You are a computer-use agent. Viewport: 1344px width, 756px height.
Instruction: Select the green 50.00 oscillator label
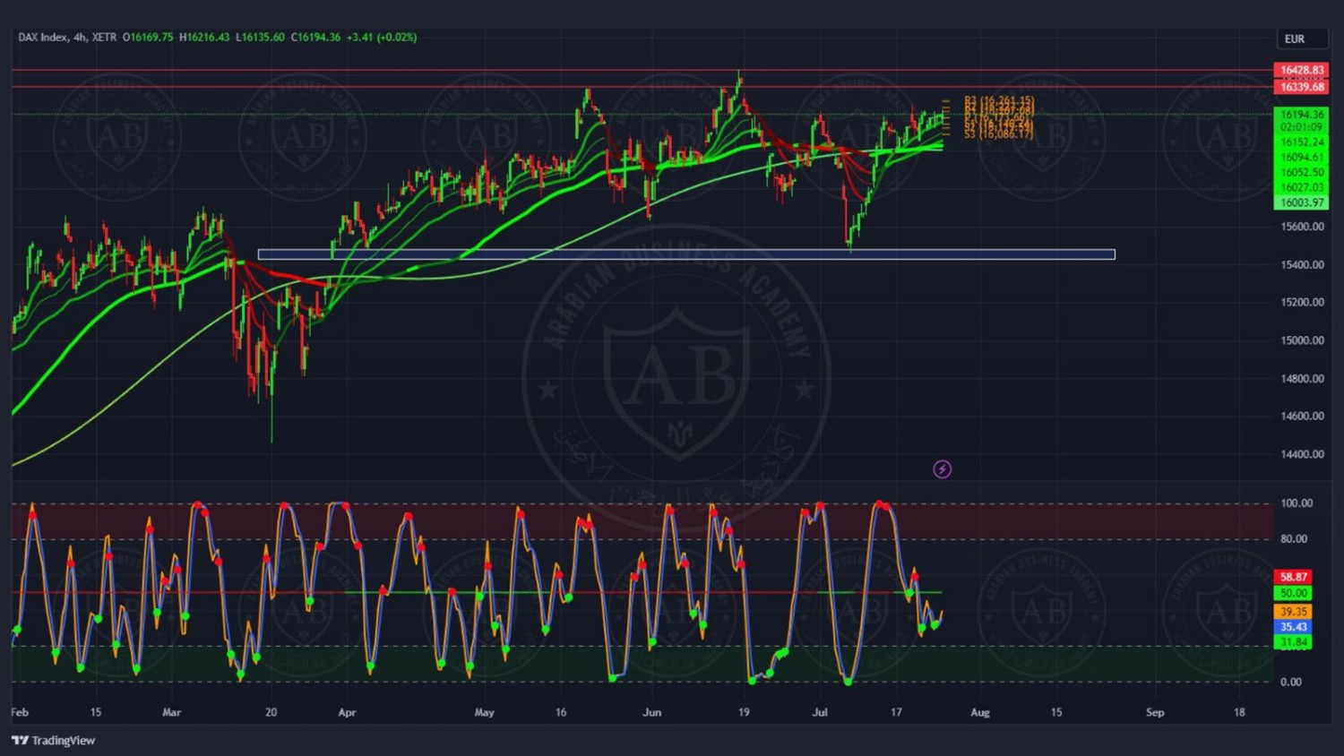[x=1293, y=593]
